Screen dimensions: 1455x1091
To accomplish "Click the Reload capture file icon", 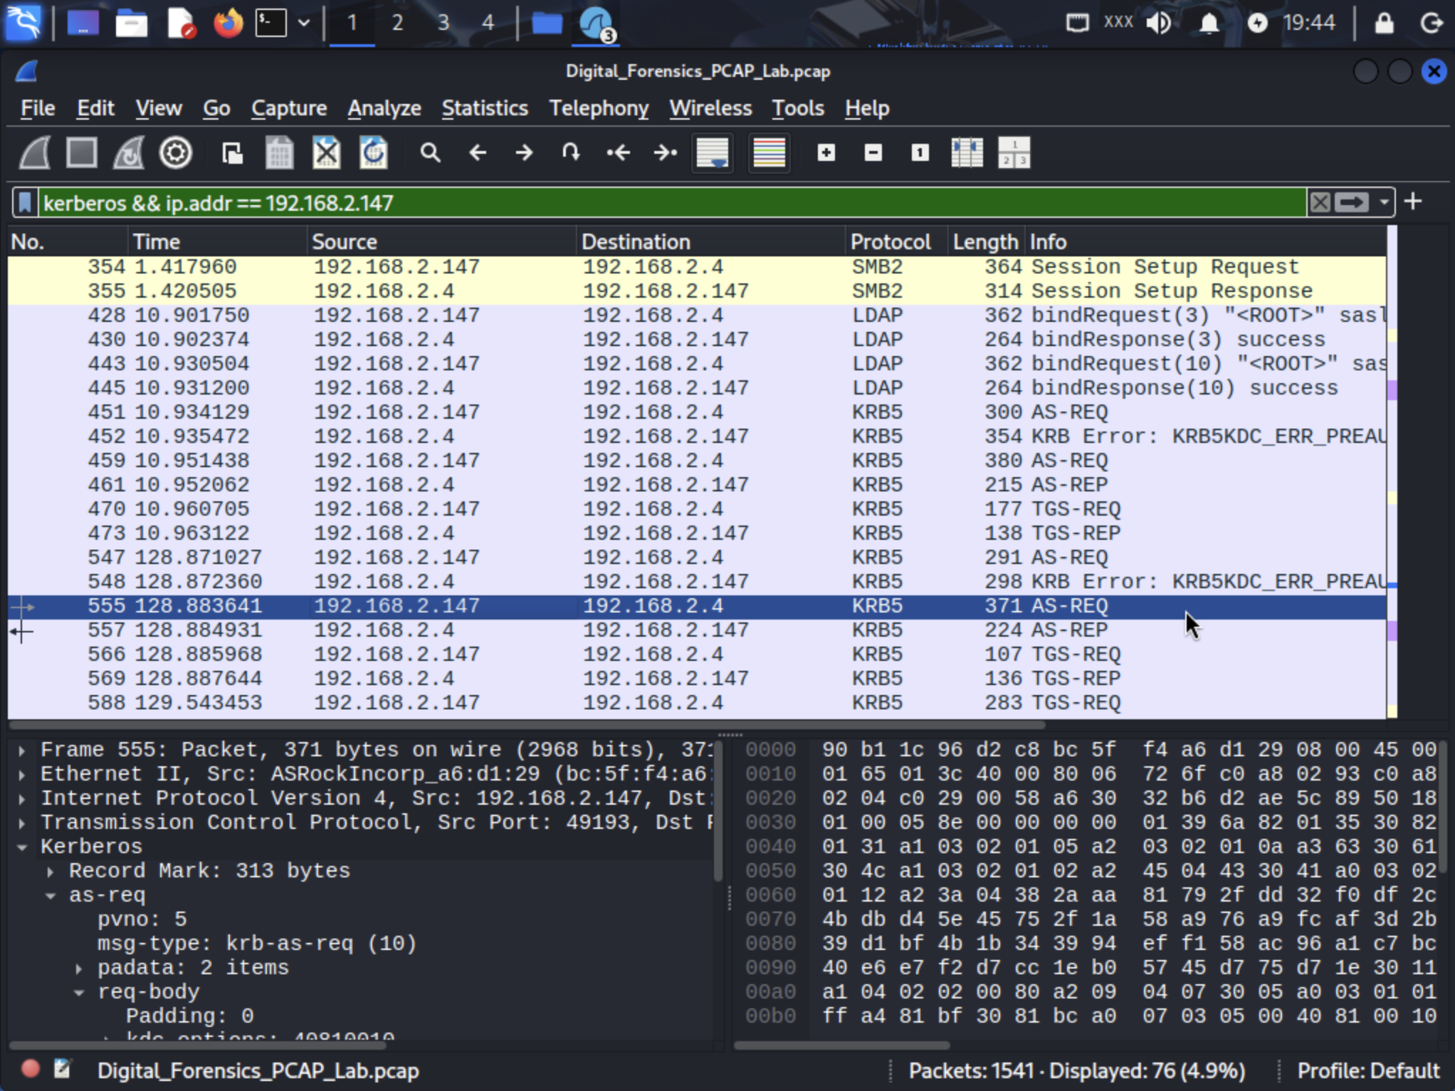I will [x=373, y=153].
